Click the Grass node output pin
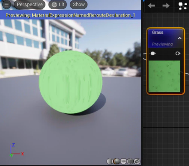Image resolution: width=189 pixels, height=166 pixels. (x=178, y=53)
